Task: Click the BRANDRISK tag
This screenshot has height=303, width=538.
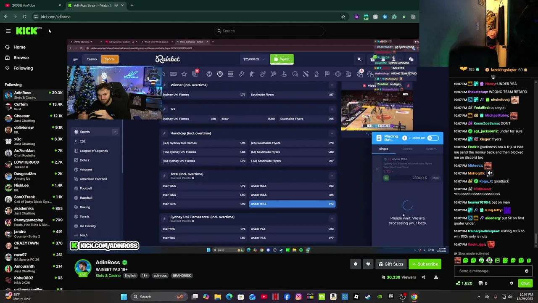Action: 182,276
